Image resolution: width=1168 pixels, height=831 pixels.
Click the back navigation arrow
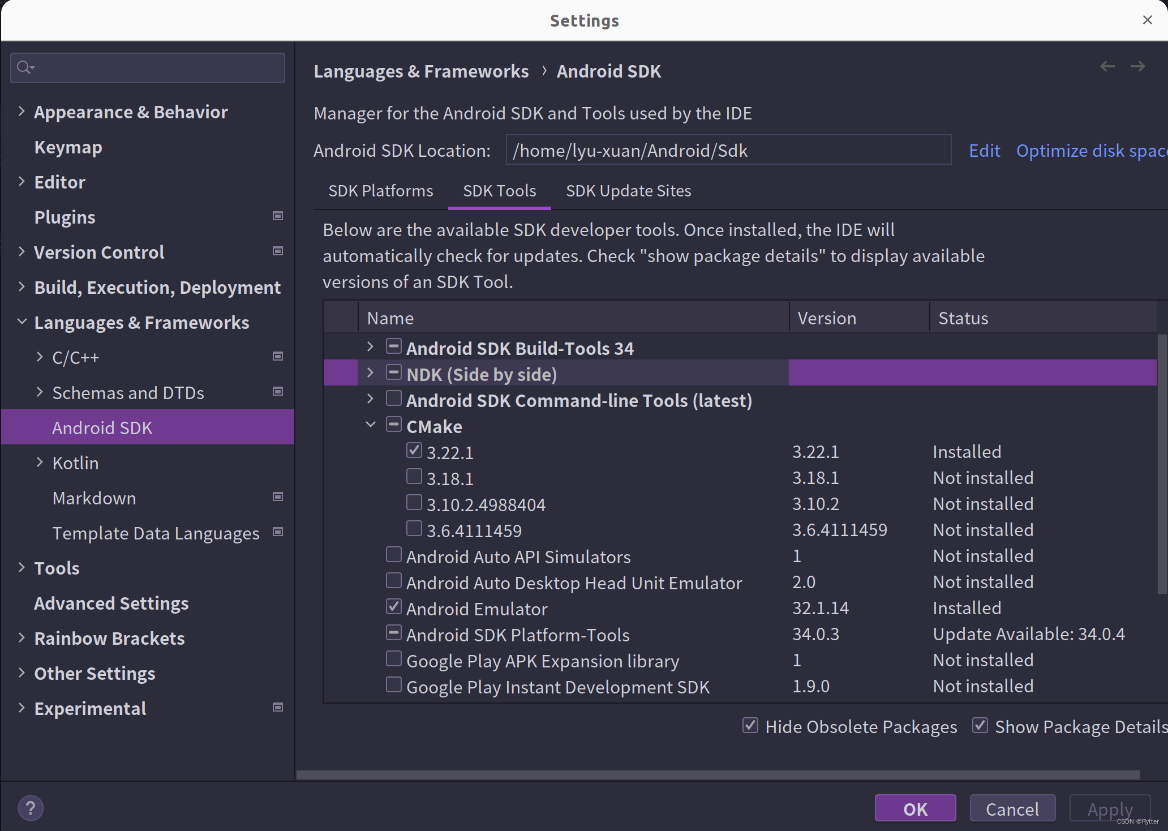(x=1107, y=66)
